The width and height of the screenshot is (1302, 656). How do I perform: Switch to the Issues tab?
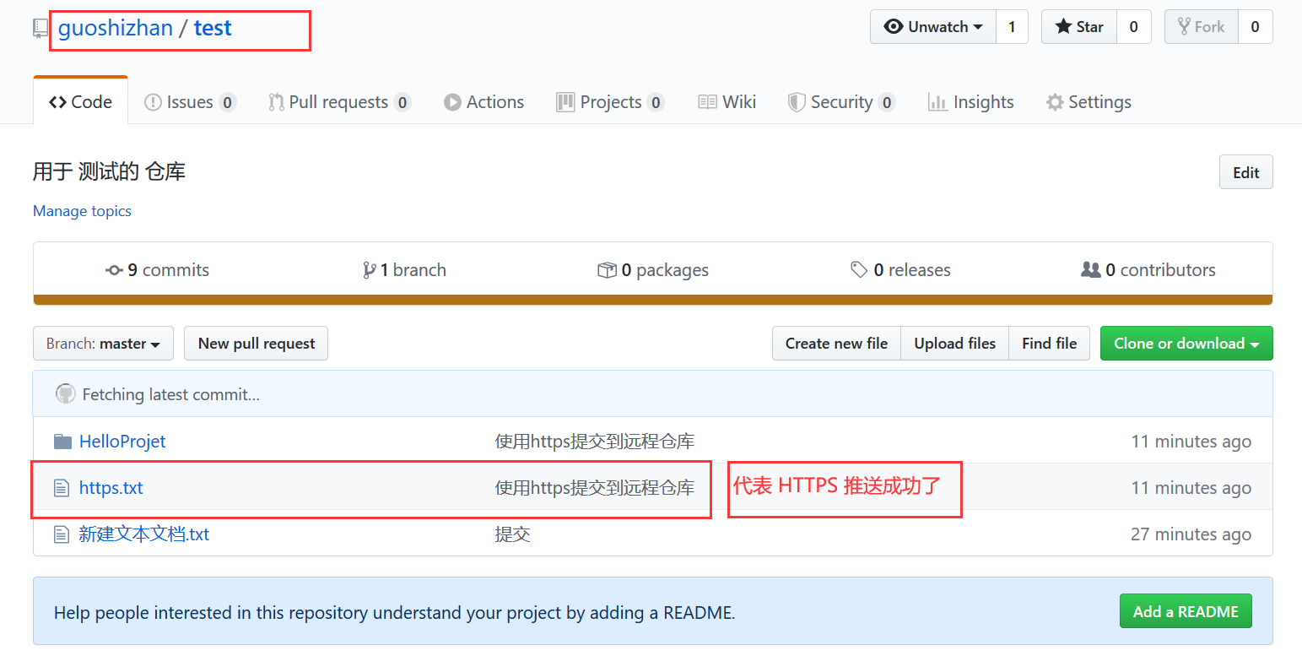coord(190,102)
